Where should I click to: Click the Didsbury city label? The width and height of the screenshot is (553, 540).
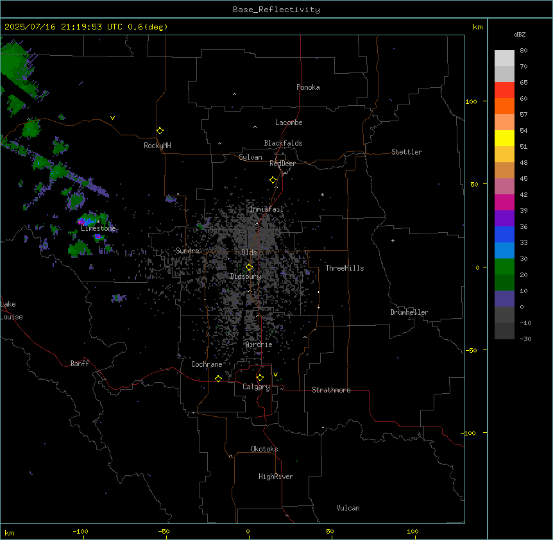pos(245,276)
